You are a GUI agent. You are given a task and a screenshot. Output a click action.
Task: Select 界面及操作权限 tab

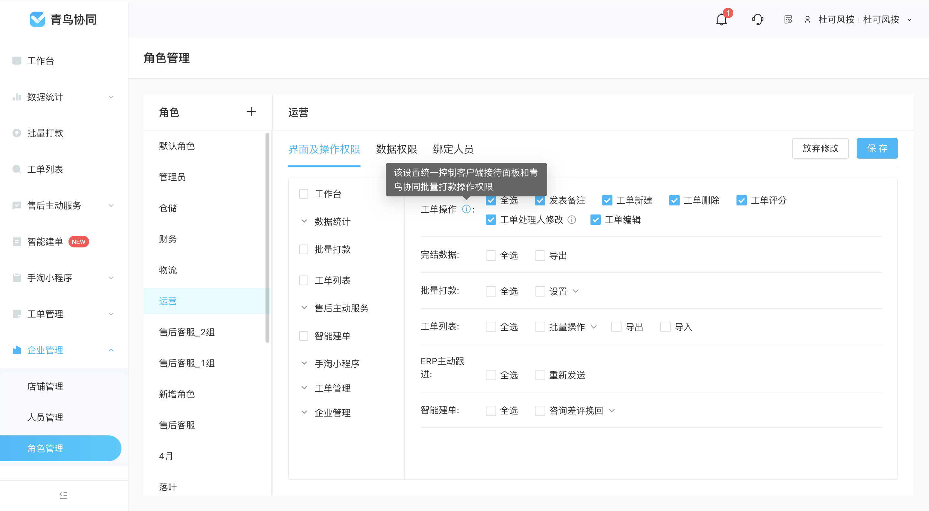pos(324,149)
